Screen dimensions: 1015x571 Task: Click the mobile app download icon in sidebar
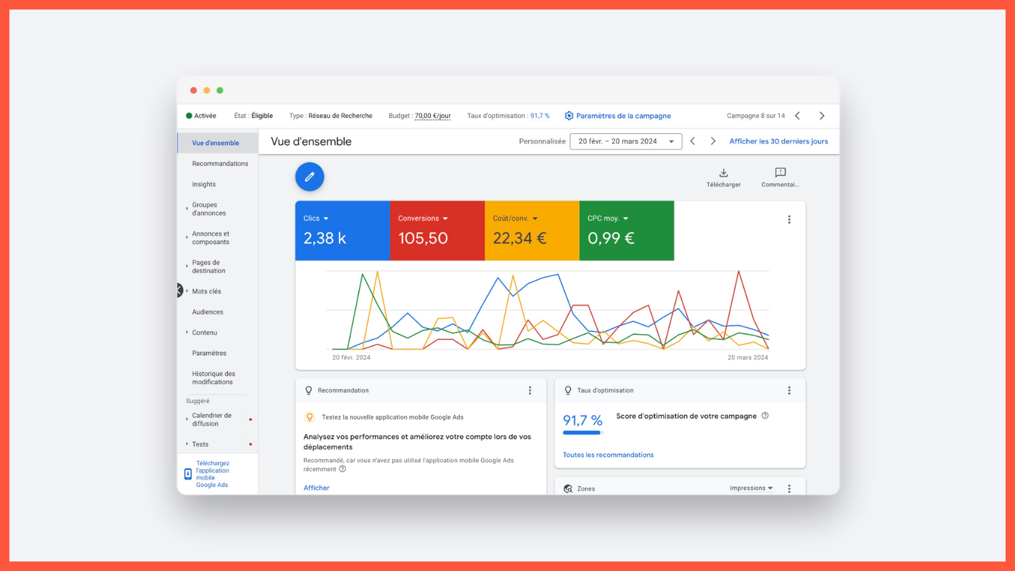point(188,474)
